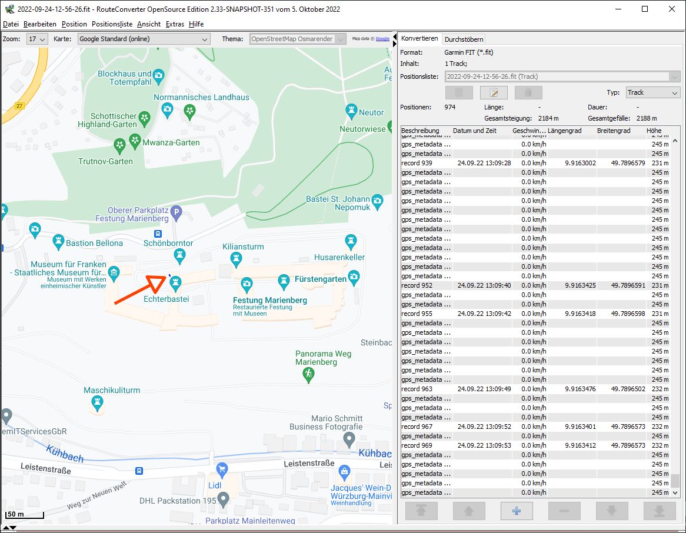Click the new position list button
This screenshot has height=533, width=686.
(x=459, y=93)
